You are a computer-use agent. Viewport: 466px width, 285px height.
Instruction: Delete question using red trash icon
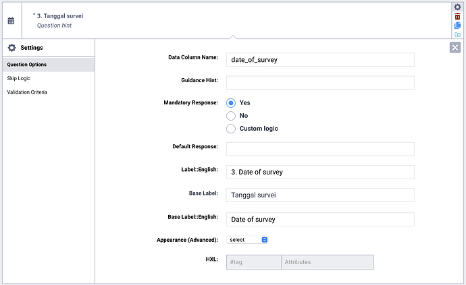point(457,16)
